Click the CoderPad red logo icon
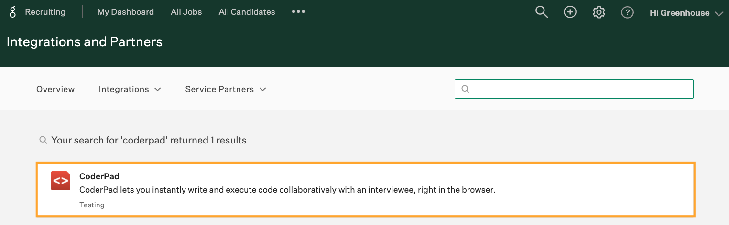The image size is (729, 225). click(61, 181)
